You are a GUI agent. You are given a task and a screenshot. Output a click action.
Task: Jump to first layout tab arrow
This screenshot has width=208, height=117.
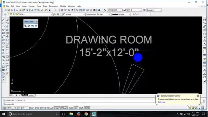(x=11, y=95)
